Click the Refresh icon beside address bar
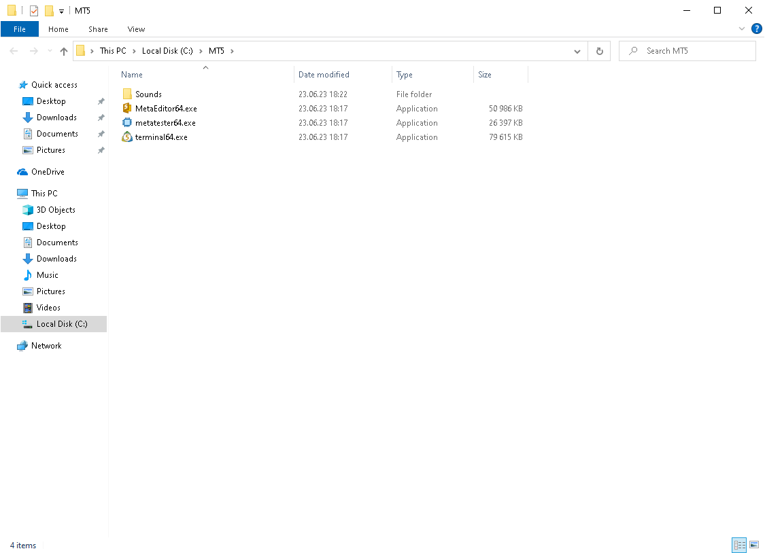The width and height of the screenshot is (765, 553). point(600,51)
